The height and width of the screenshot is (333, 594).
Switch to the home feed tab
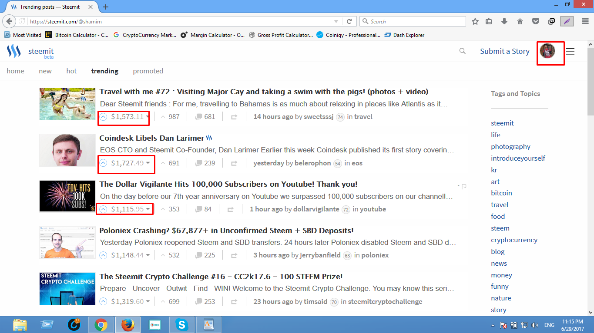pos(15,71)
